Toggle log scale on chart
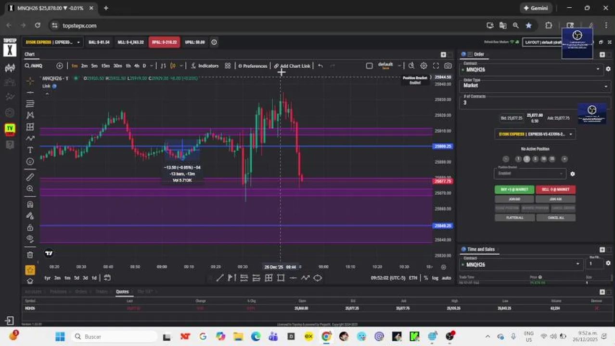This screenshot has height=346, width=615. (x=435, y=278)
